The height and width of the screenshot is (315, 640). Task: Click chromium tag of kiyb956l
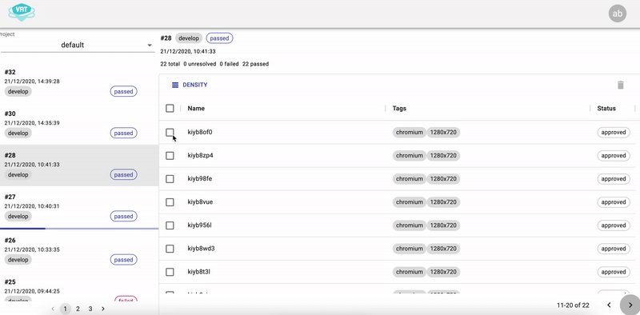point(410,225)
